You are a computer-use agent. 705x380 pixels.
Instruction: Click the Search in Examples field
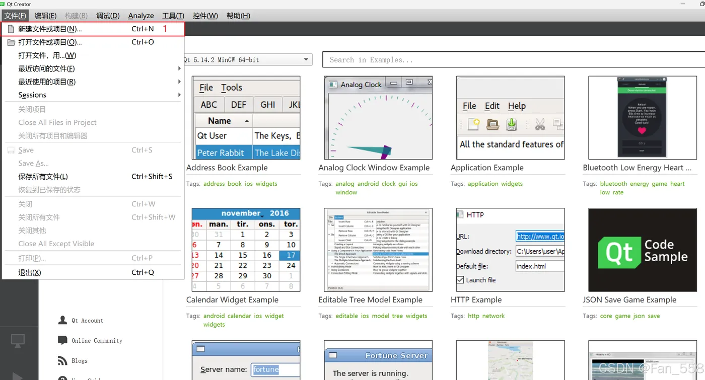tap(514, 60)
